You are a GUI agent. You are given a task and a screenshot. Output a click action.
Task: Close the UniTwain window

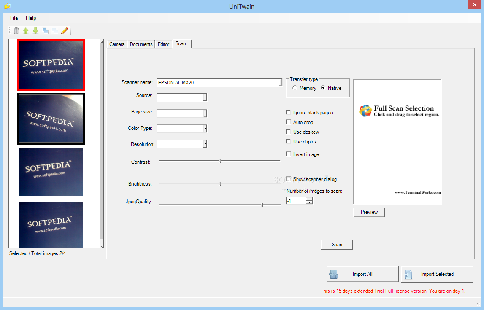(x=474, y=5)
